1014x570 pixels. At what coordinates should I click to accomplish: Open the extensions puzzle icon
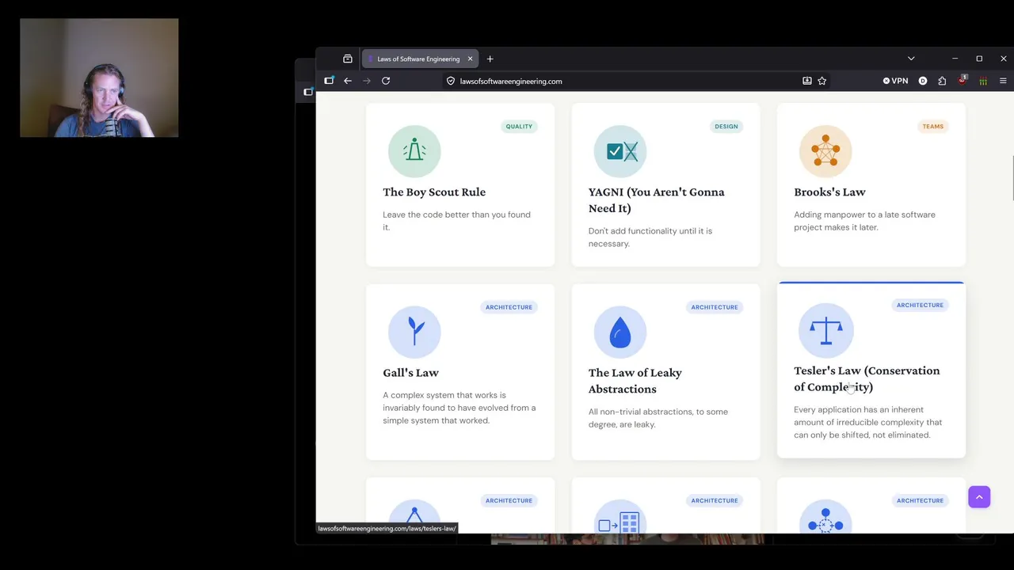click(x=942, y=81)
